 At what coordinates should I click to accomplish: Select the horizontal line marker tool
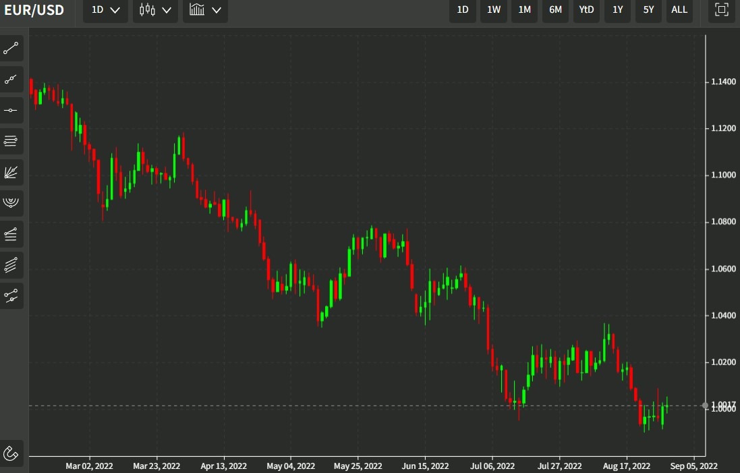pos(11,111)
